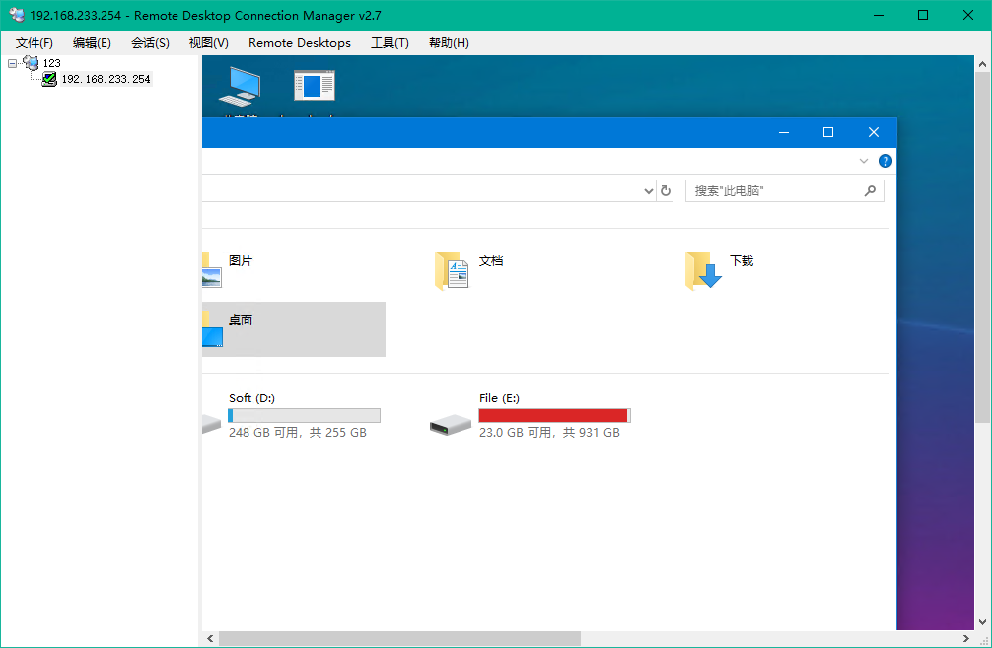Click the scroll right arrow
The height and width of the screenshot is (648, 992).
[965, 638]
